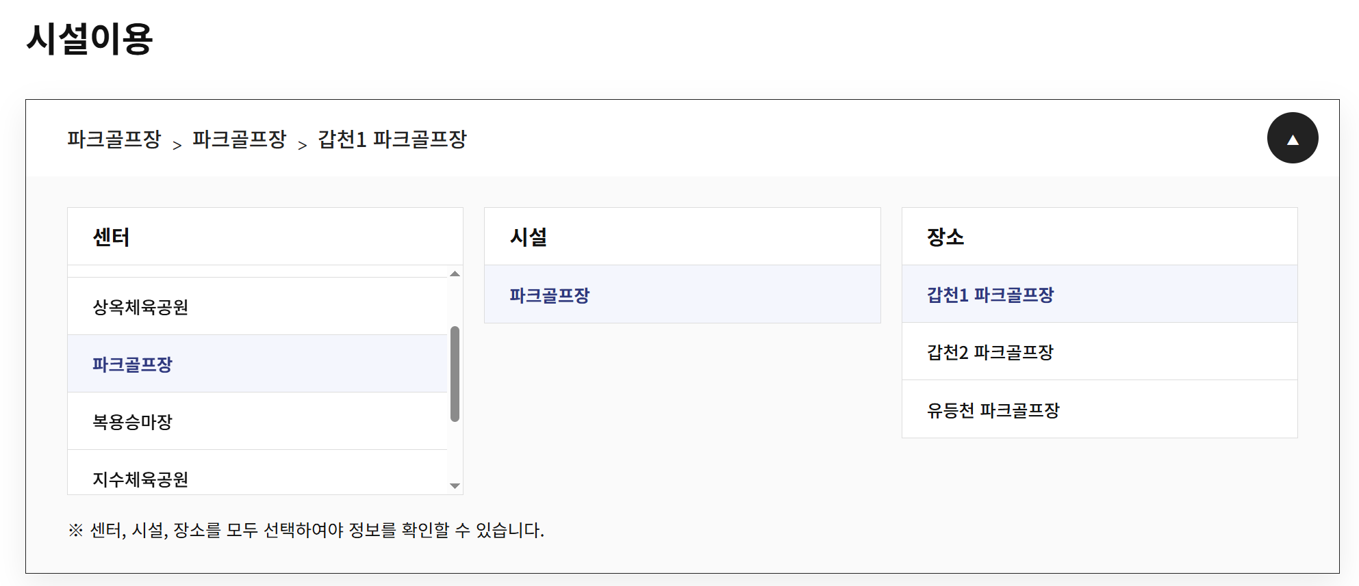Pick 유등천 파크골프장 in the 장소 list
This screenshot has width=1359, height=586.
point(1100,409)
